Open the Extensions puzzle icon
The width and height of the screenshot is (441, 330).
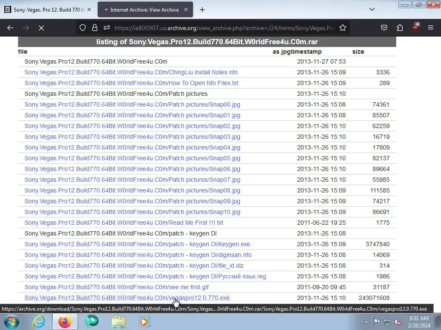(x=400, y=28)
